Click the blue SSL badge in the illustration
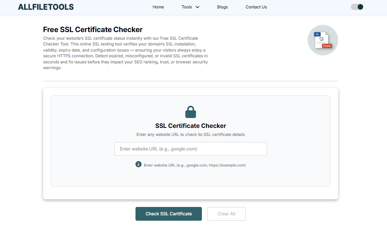This screenshot has width=387, height=231. 317,34
